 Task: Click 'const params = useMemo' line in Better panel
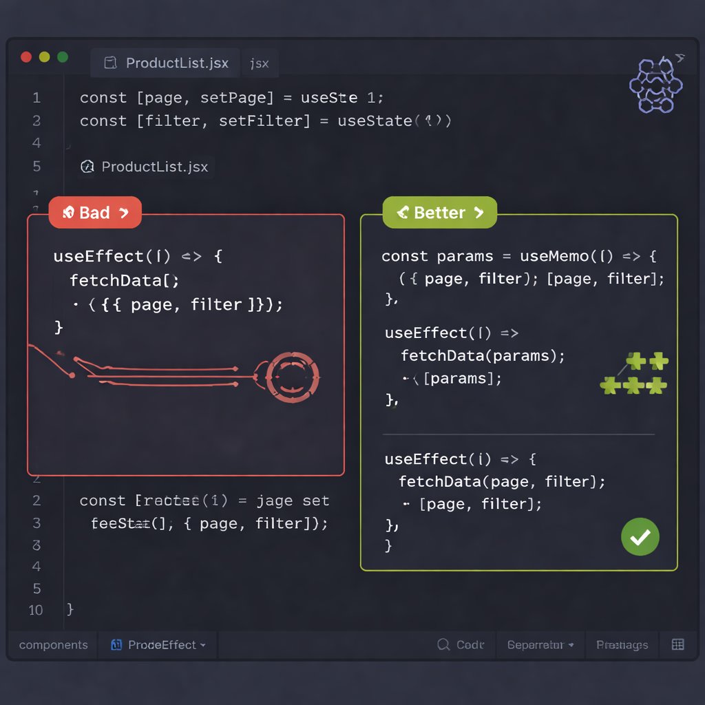(519, 256)
